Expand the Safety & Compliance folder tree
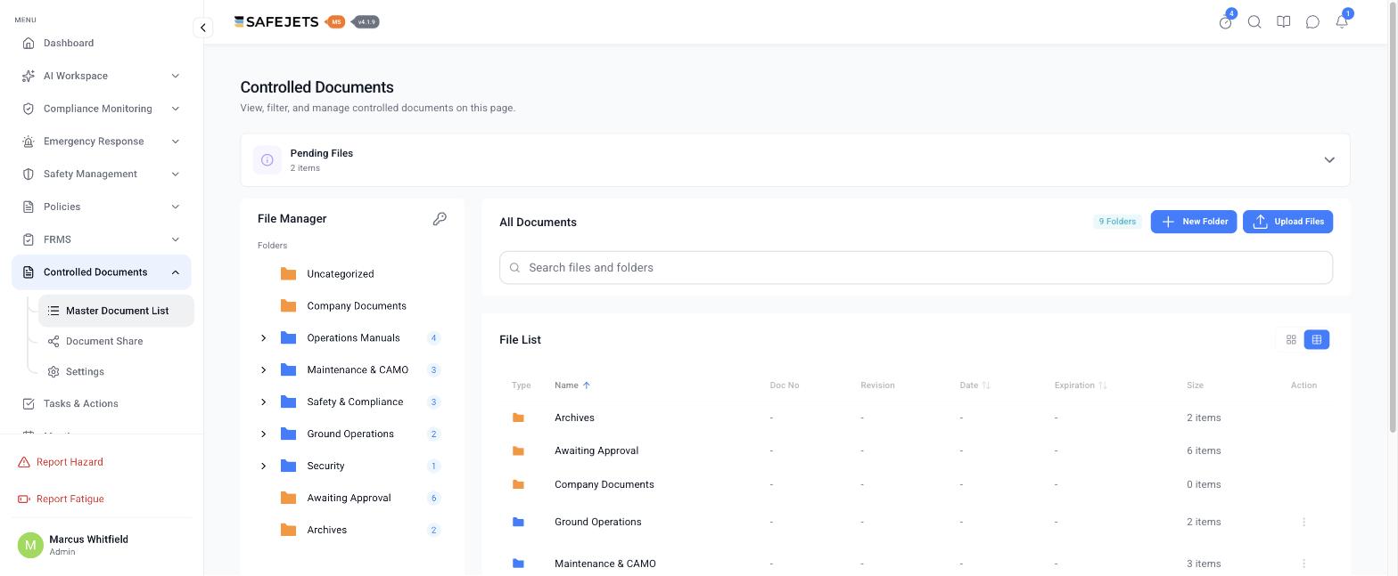1398x576 pixels. (x=263, y=402)
